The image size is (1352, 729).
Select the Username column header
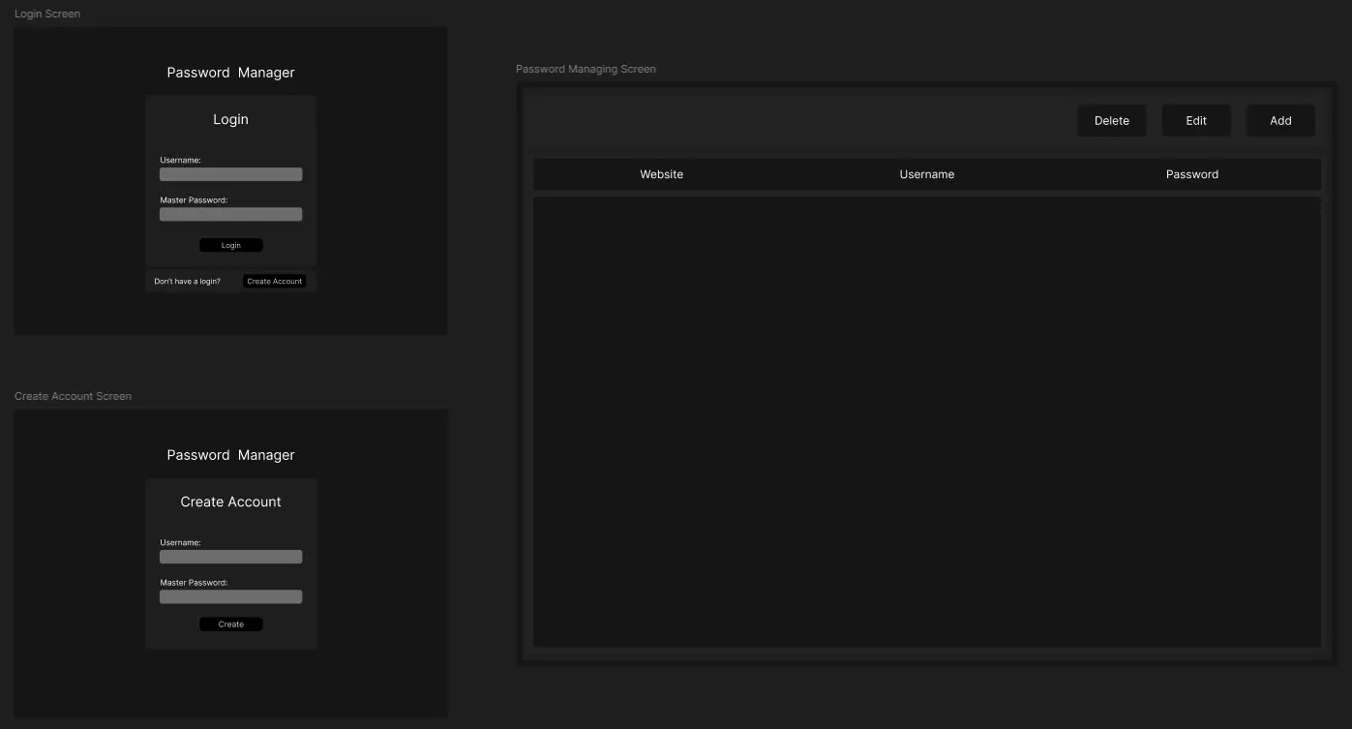click(x=926, y=174)
